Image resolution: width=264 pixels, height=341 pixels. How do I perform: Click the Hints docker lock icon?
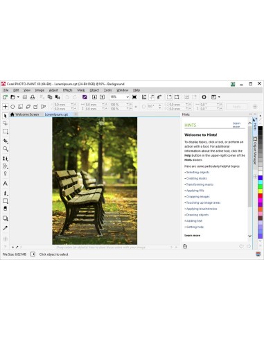[x=185, y=246]
